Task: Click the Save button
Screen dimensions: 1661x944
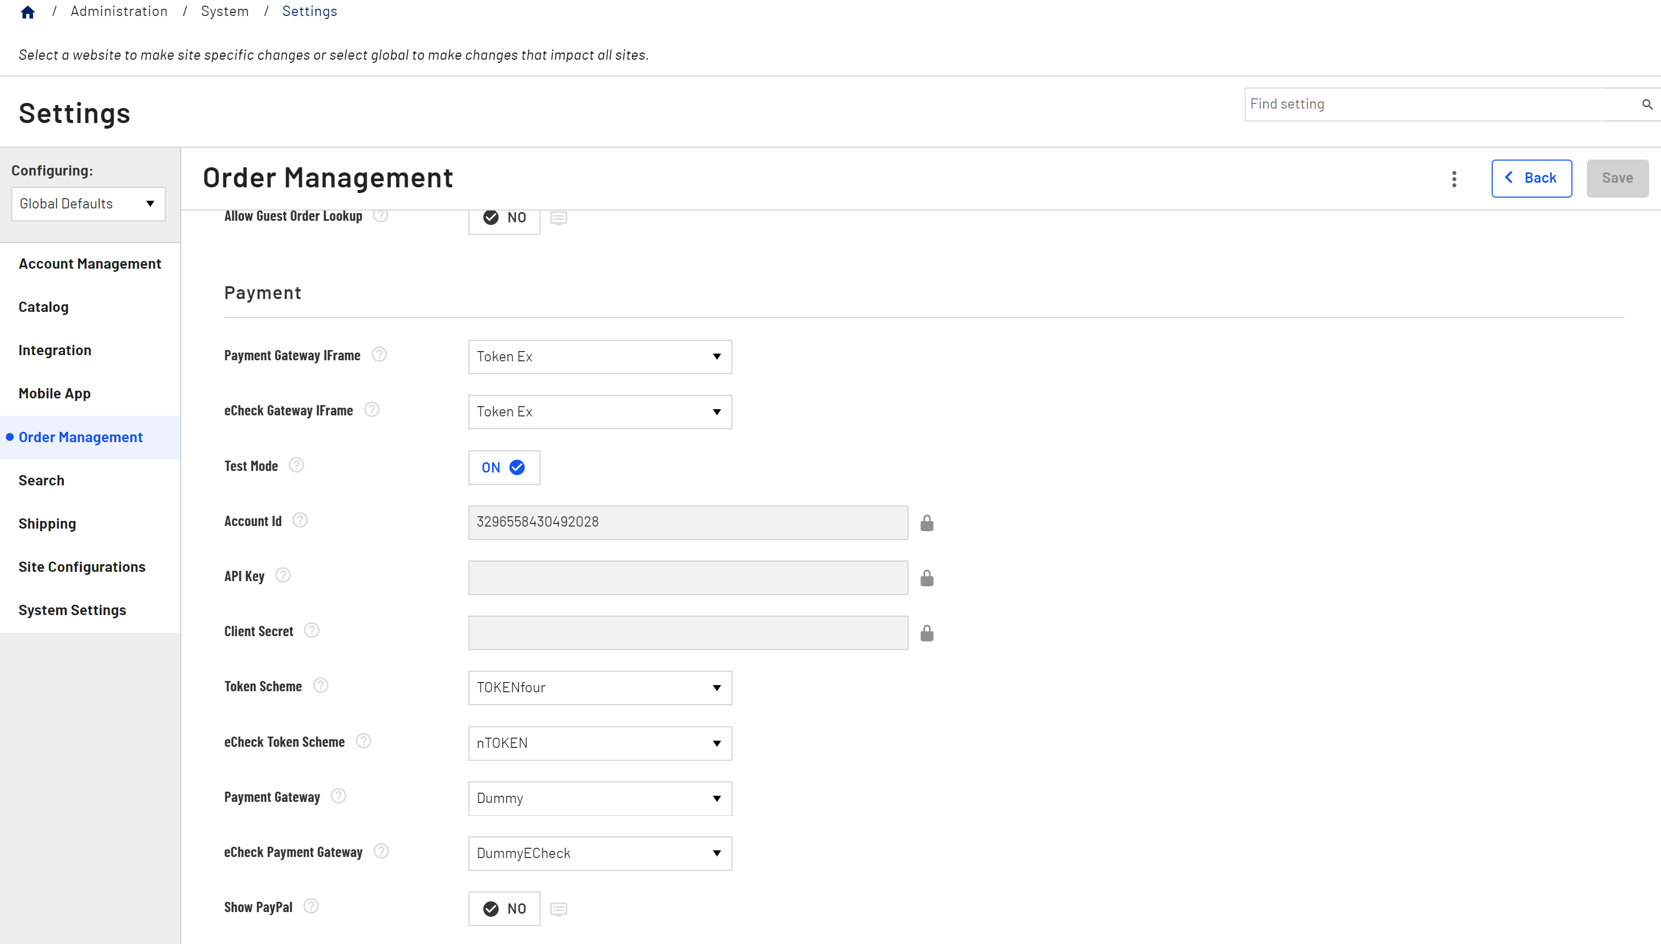Action: pyautogui.click(x=1617, y=178)
